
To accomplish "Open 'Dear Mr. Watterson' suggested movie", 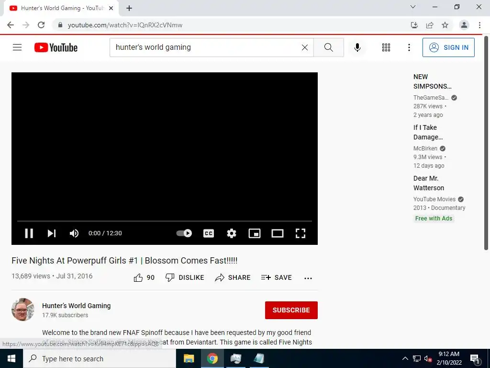I will click(429, 183).
